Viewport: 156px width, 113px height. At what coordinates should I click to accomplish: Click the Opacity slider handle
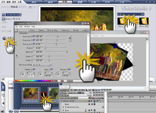67,52
